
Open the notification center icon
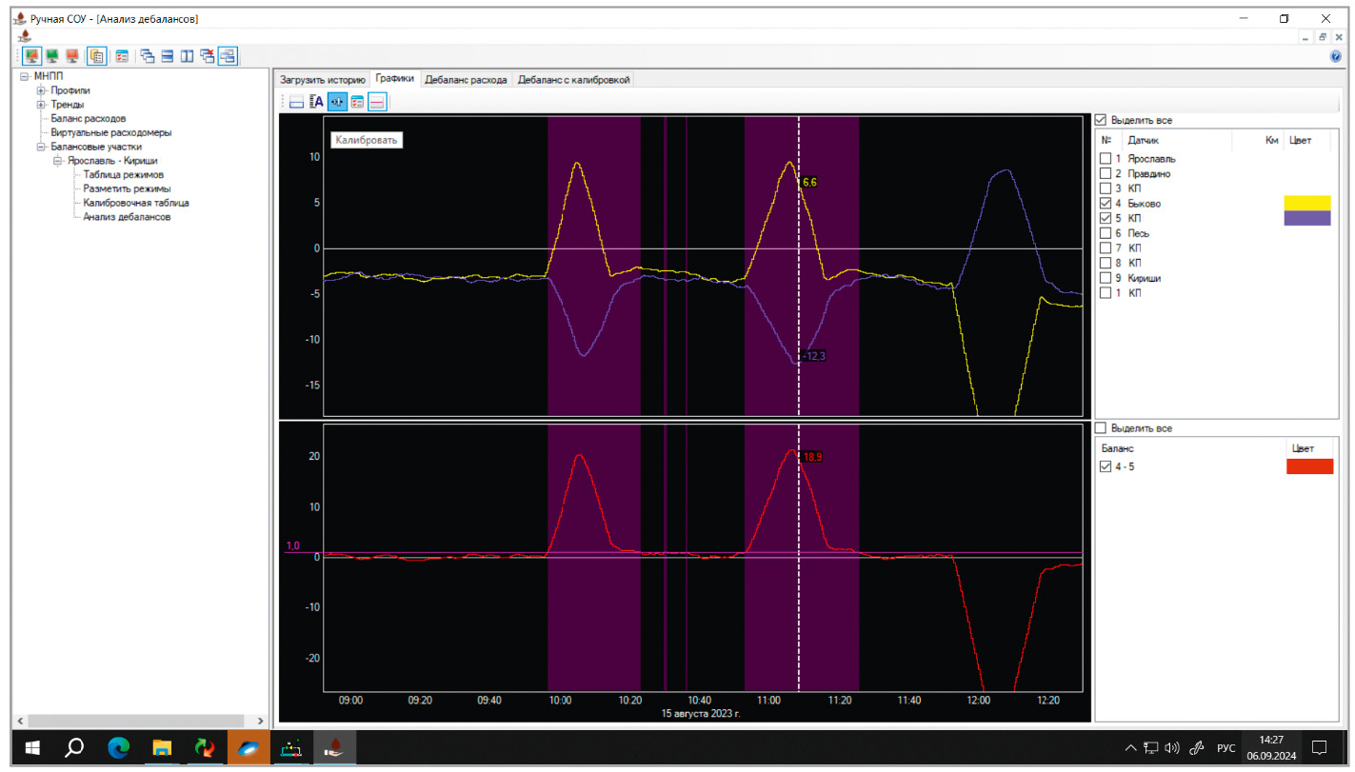point(1320,747)
